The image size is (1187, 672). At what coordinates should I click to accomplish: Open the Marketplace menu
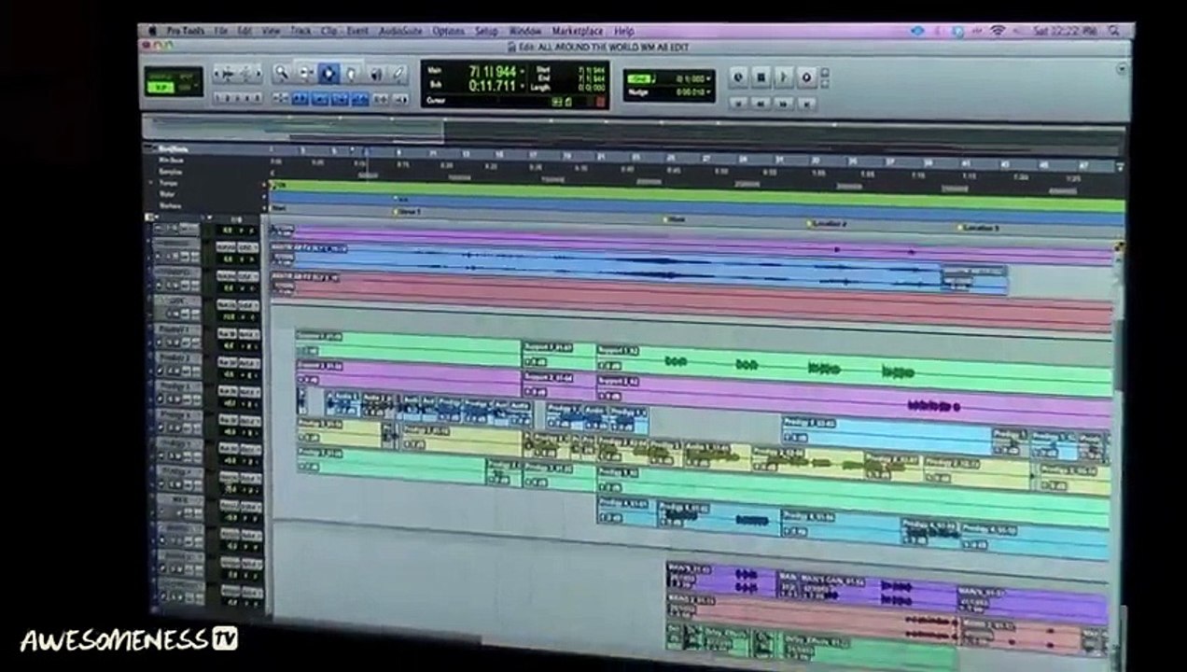click(x=579, y=32)
